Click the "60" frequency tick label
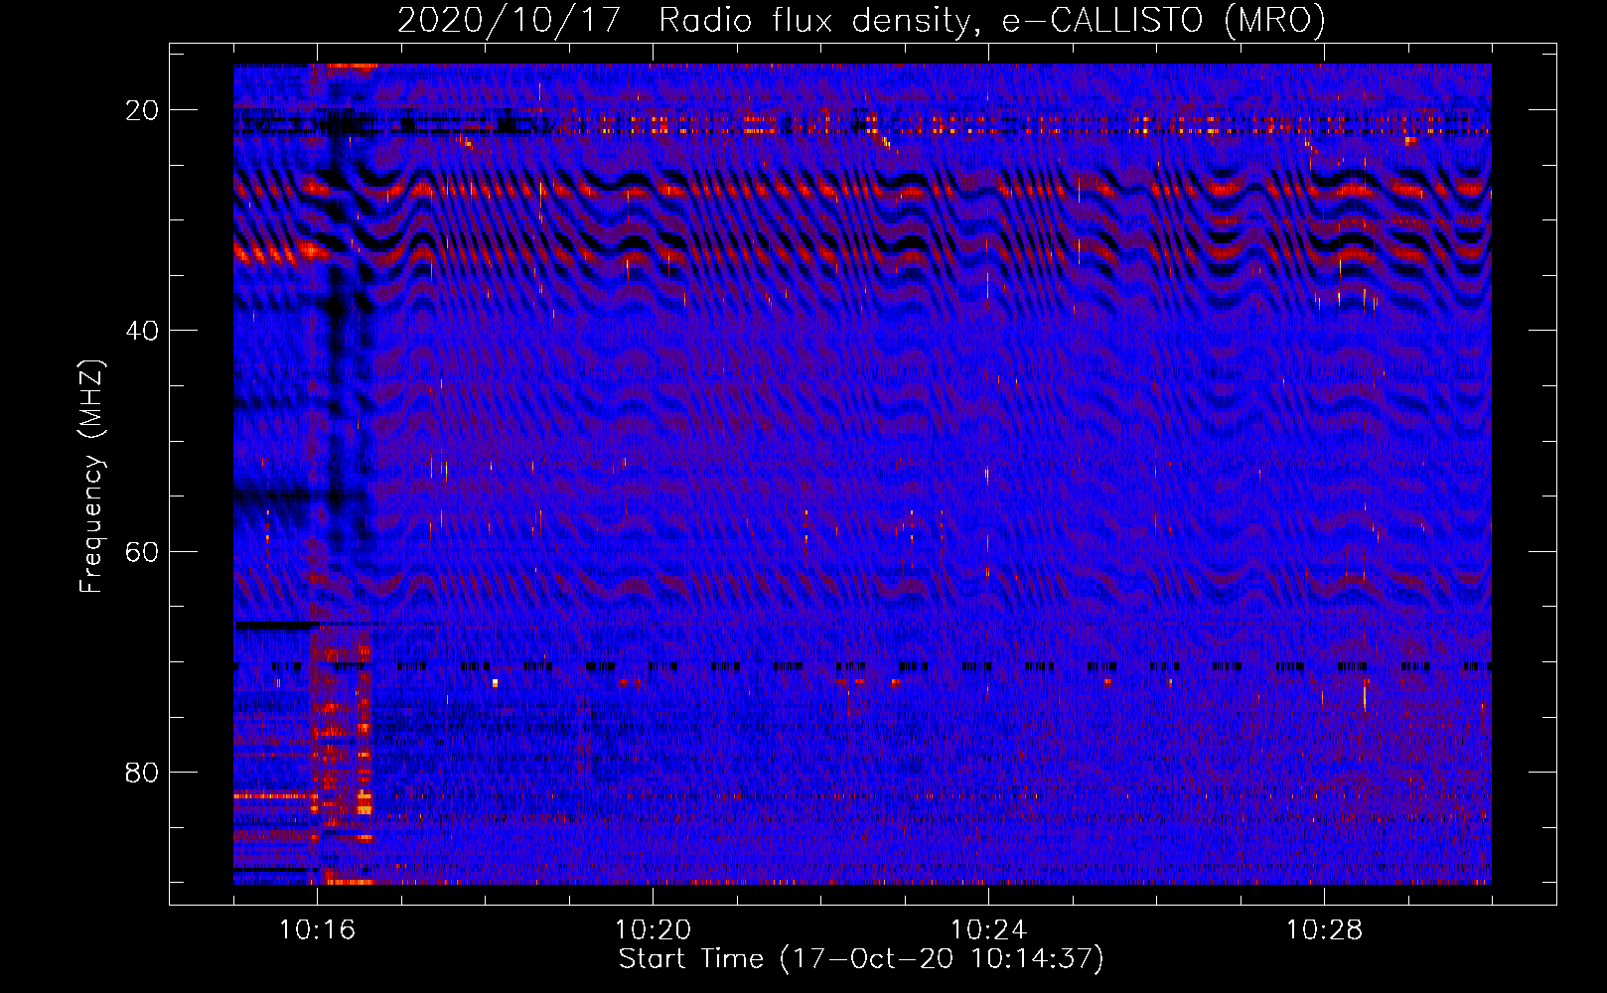 (x=143, y=551)
